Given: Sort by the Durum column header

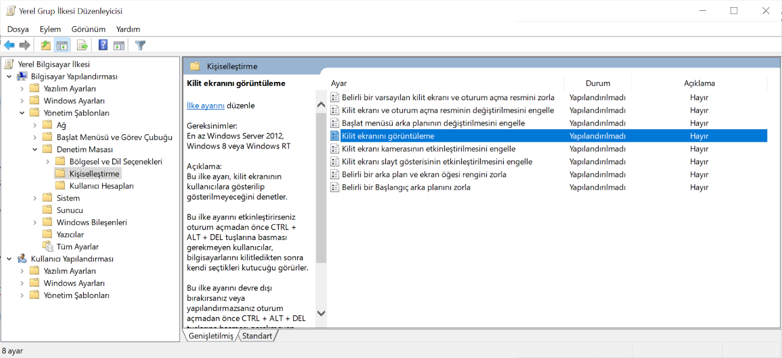Looking at the screenshot, I should pyautogui.click(x=598, y=83).
